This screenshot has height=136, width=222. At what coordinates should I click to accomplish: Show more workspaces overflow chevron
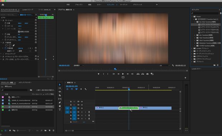click(157, 5)
